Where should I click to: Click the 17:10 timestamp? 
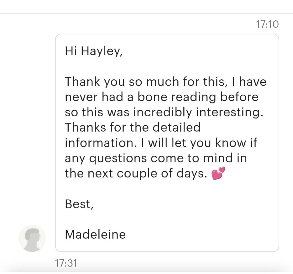point(267,24)
